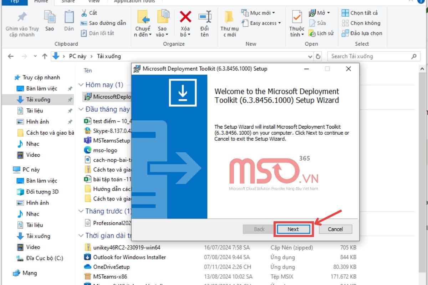Select Outlook for Windows Installer file

point(125,257)
